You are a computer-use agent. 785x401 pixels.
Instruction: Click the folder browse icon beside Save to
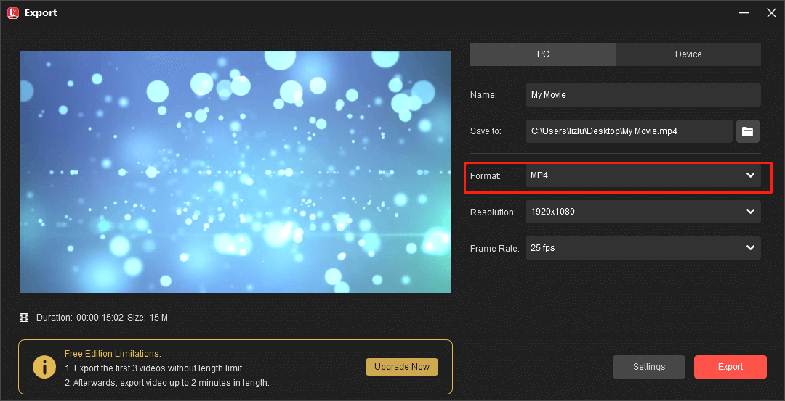[x=747, y=131]
